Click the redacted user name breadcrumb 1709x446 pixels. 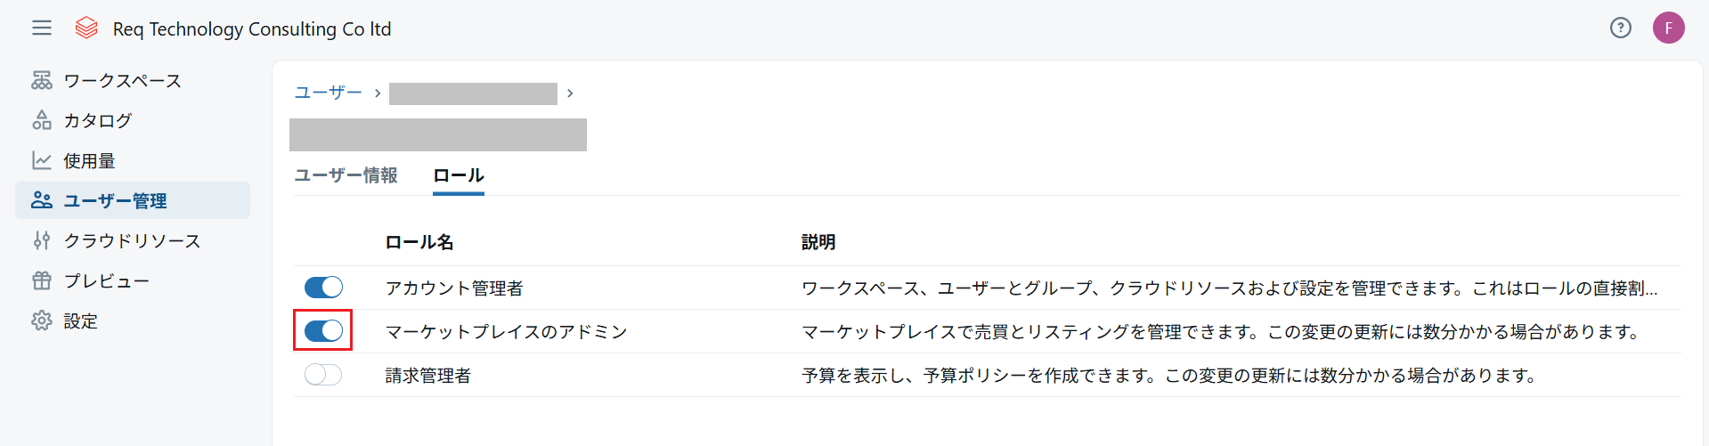pyautogui.click(x=473, y=93)
